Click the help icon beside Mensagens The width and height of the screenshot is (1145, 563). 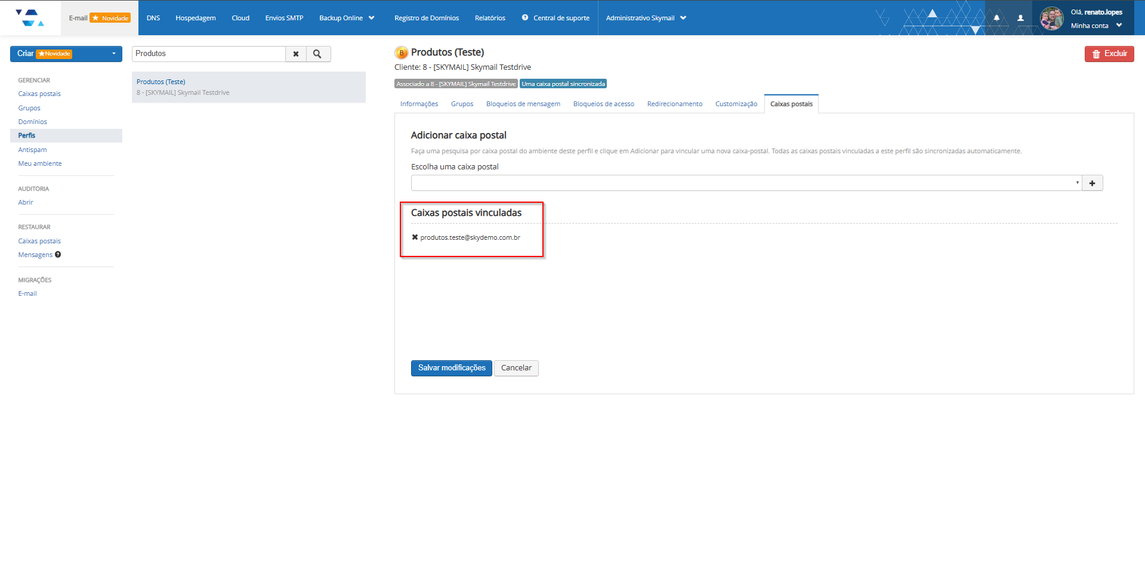tap(58, 255)
